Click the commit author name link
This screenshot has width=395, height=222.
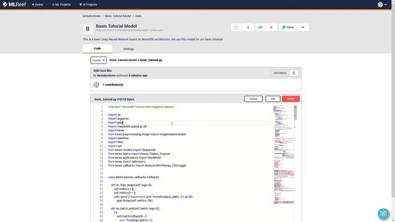106,75
